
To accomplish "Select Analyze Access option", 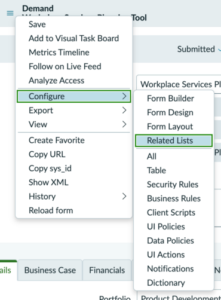I will pyautogui.click(x=74, y=81).
